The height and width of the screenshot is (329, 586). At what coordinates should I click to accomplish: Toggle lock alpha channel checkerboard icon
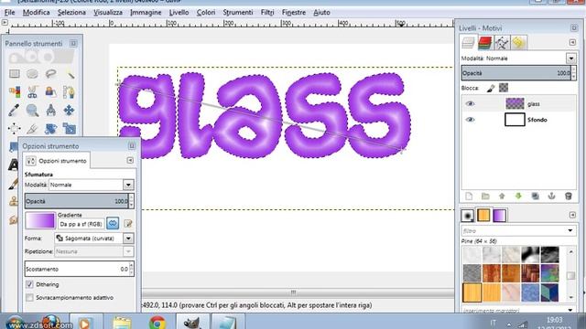point(504,88)
